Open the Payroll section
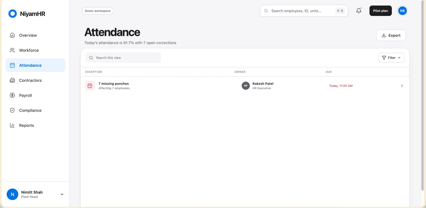 (x=35, y=95)
